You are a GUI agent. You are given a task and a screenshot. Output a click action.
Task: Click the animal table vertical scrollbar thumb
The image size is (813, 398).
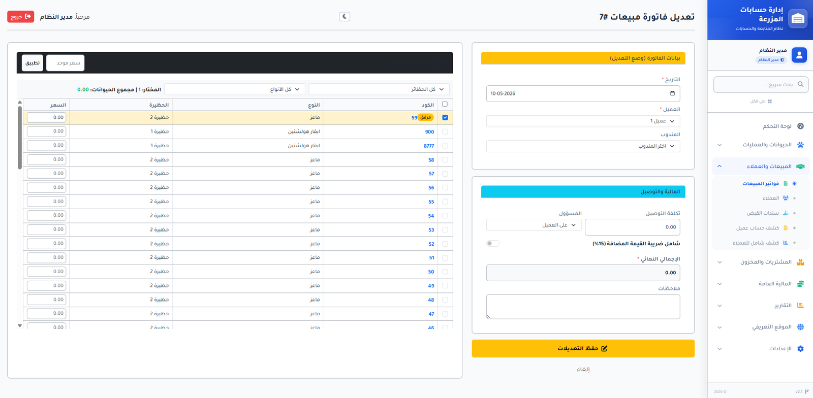point(20,137)
